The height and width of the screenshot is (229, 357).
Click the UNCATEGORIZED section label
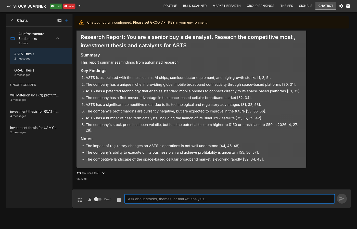23,85
